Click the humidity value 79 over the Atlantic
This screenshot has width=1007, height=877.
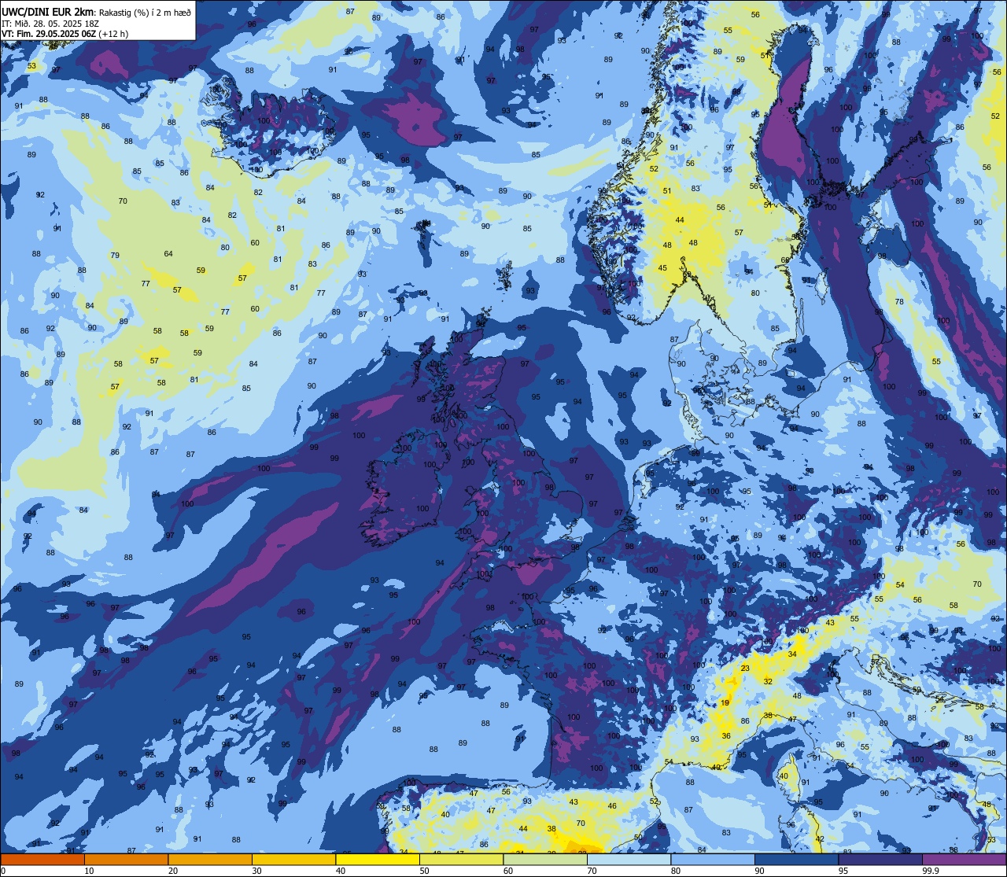coord(115,255)
